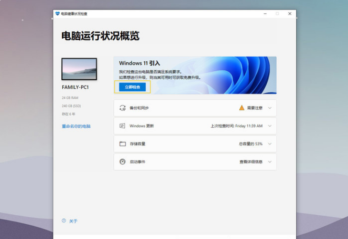Click the 存在 6 年 entry
The width and height of the screenshot is (348, 239).
coord(68,114)
